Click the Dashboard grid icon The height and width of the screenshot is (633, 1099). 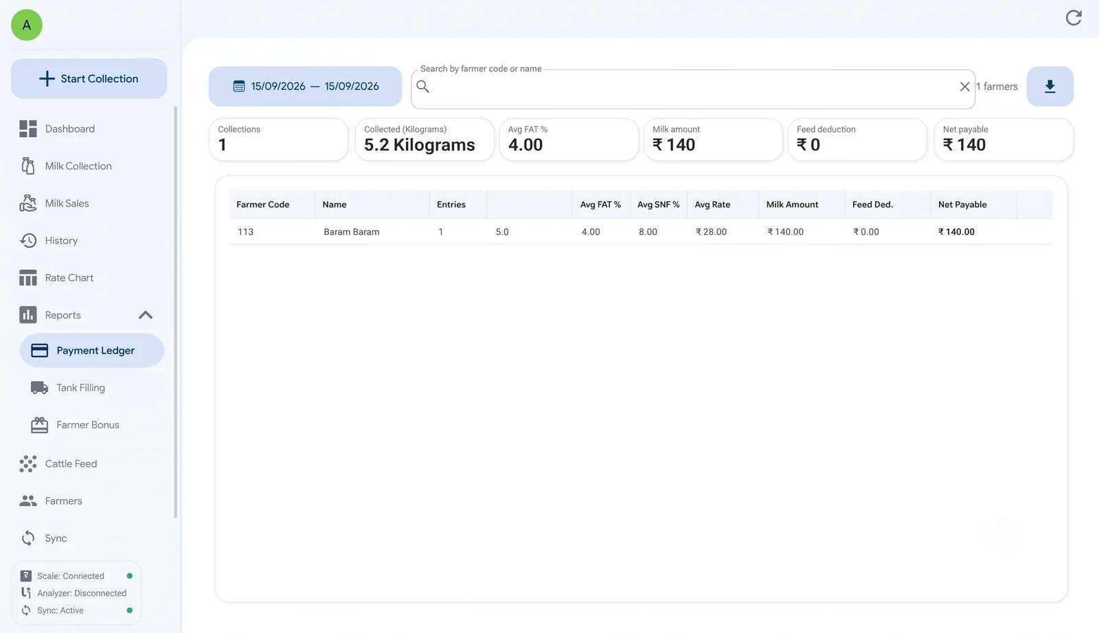28,129
